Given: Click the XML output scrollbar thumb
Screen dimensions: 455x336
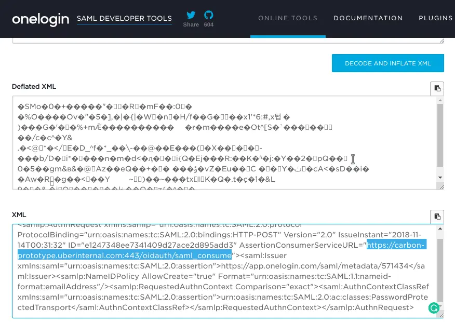Looking at the screenshot, I should 440,270.
